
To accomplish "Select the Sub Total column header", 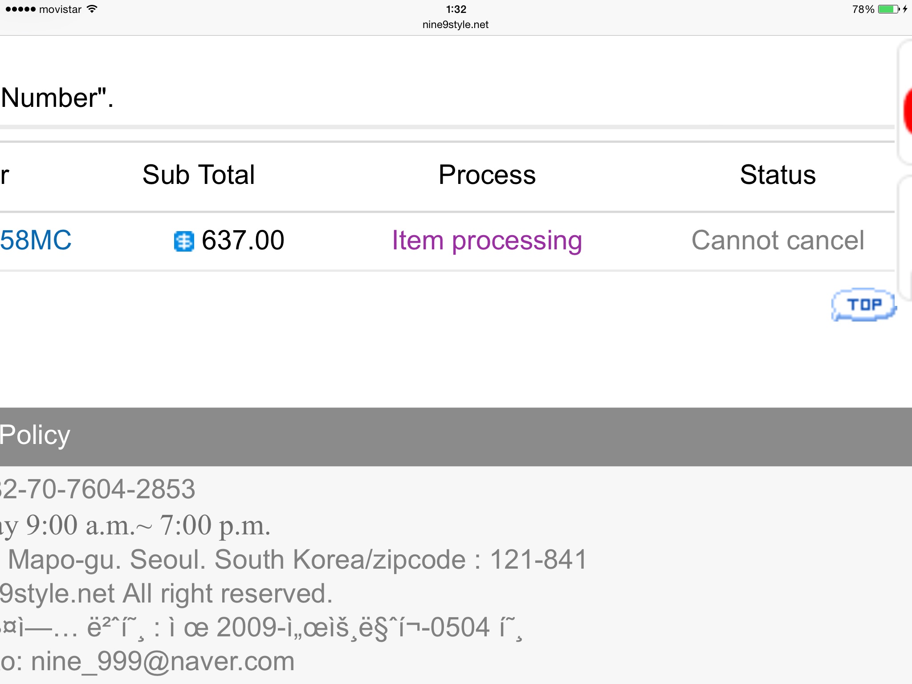I will coord(199,175).
